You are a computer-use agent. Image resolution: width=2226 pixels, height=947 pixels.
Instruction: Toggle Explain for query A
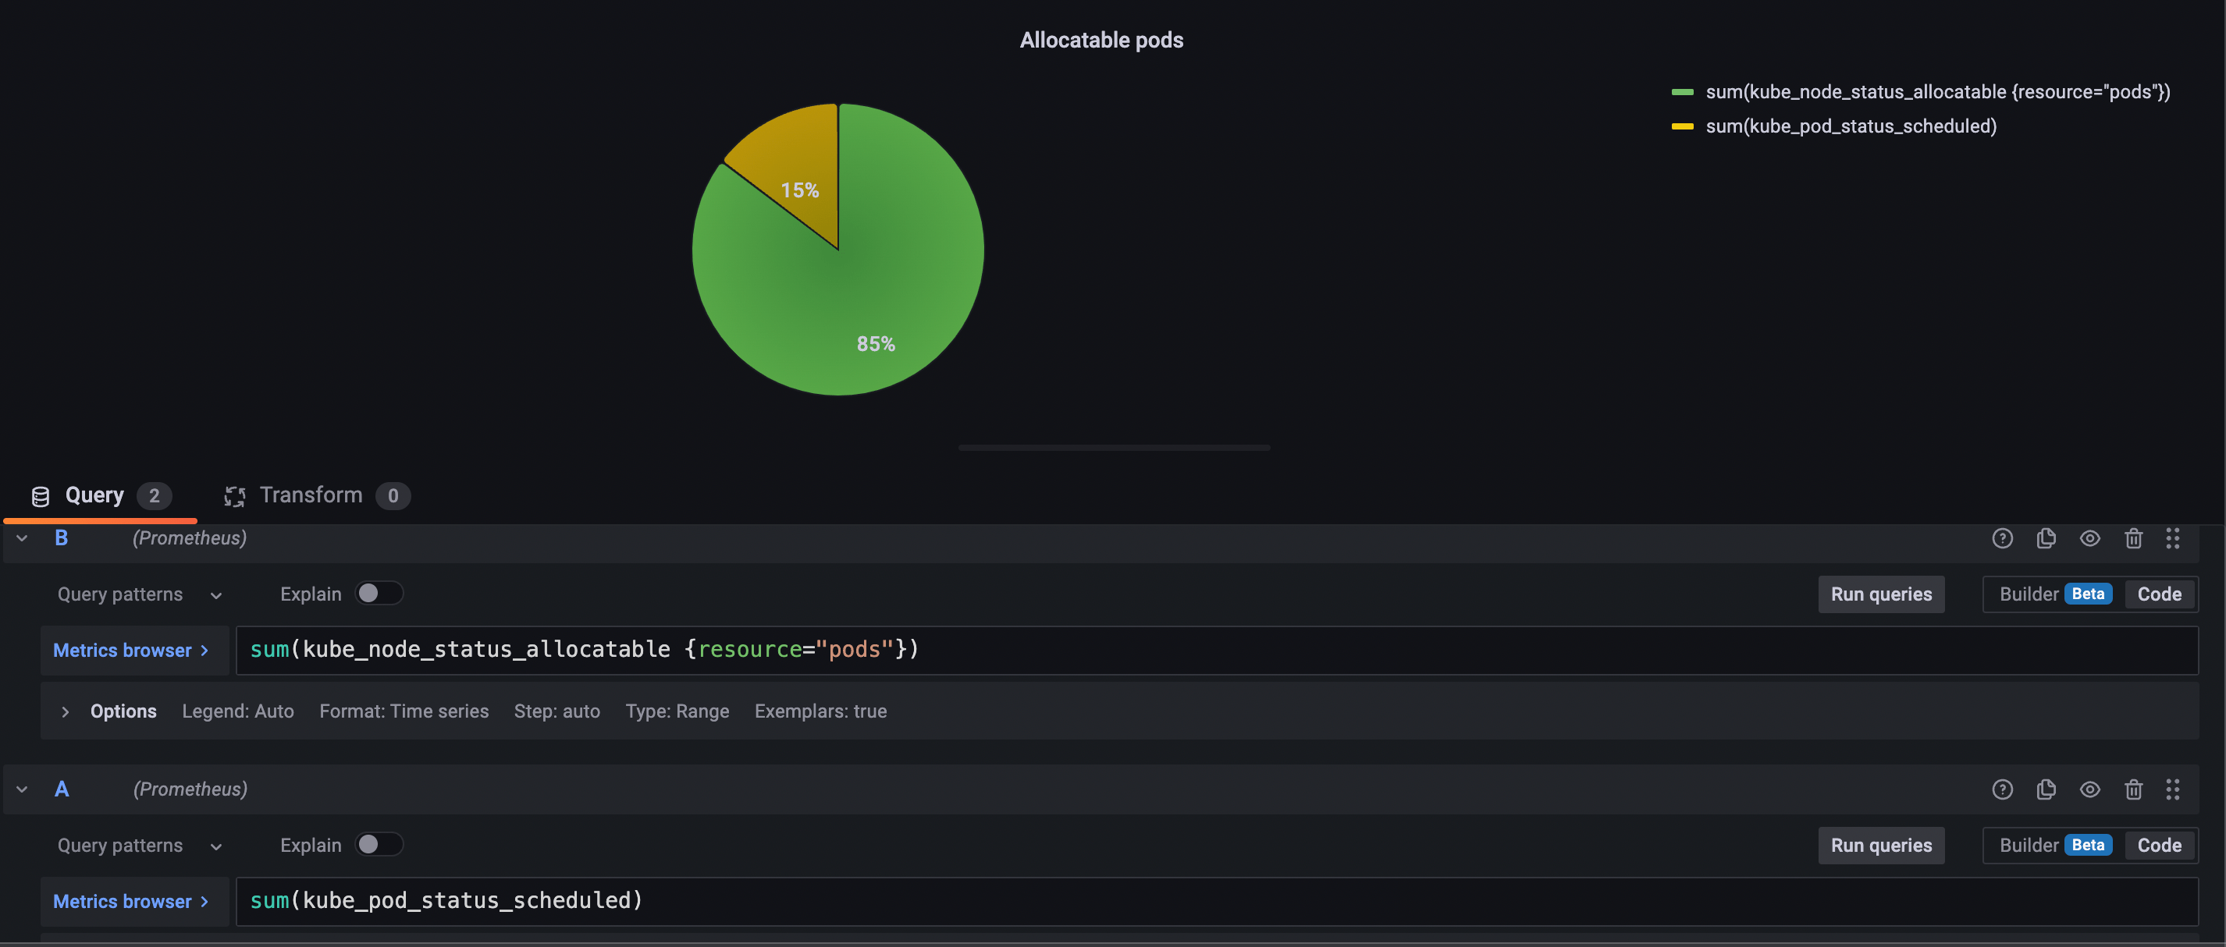pyautogui.click(x=379, y=844)
